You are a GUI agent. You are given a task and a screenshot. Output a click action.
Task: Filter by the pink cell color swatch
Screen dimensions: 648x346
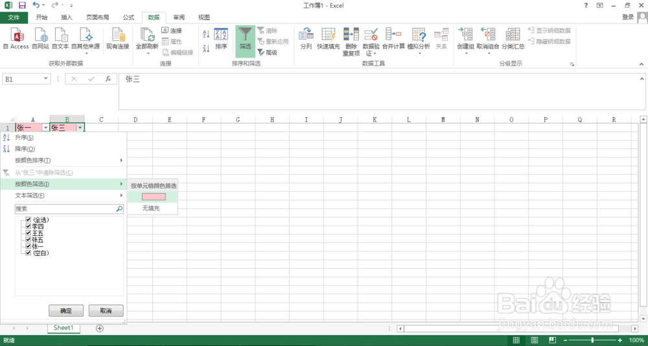tap(154, 197)
